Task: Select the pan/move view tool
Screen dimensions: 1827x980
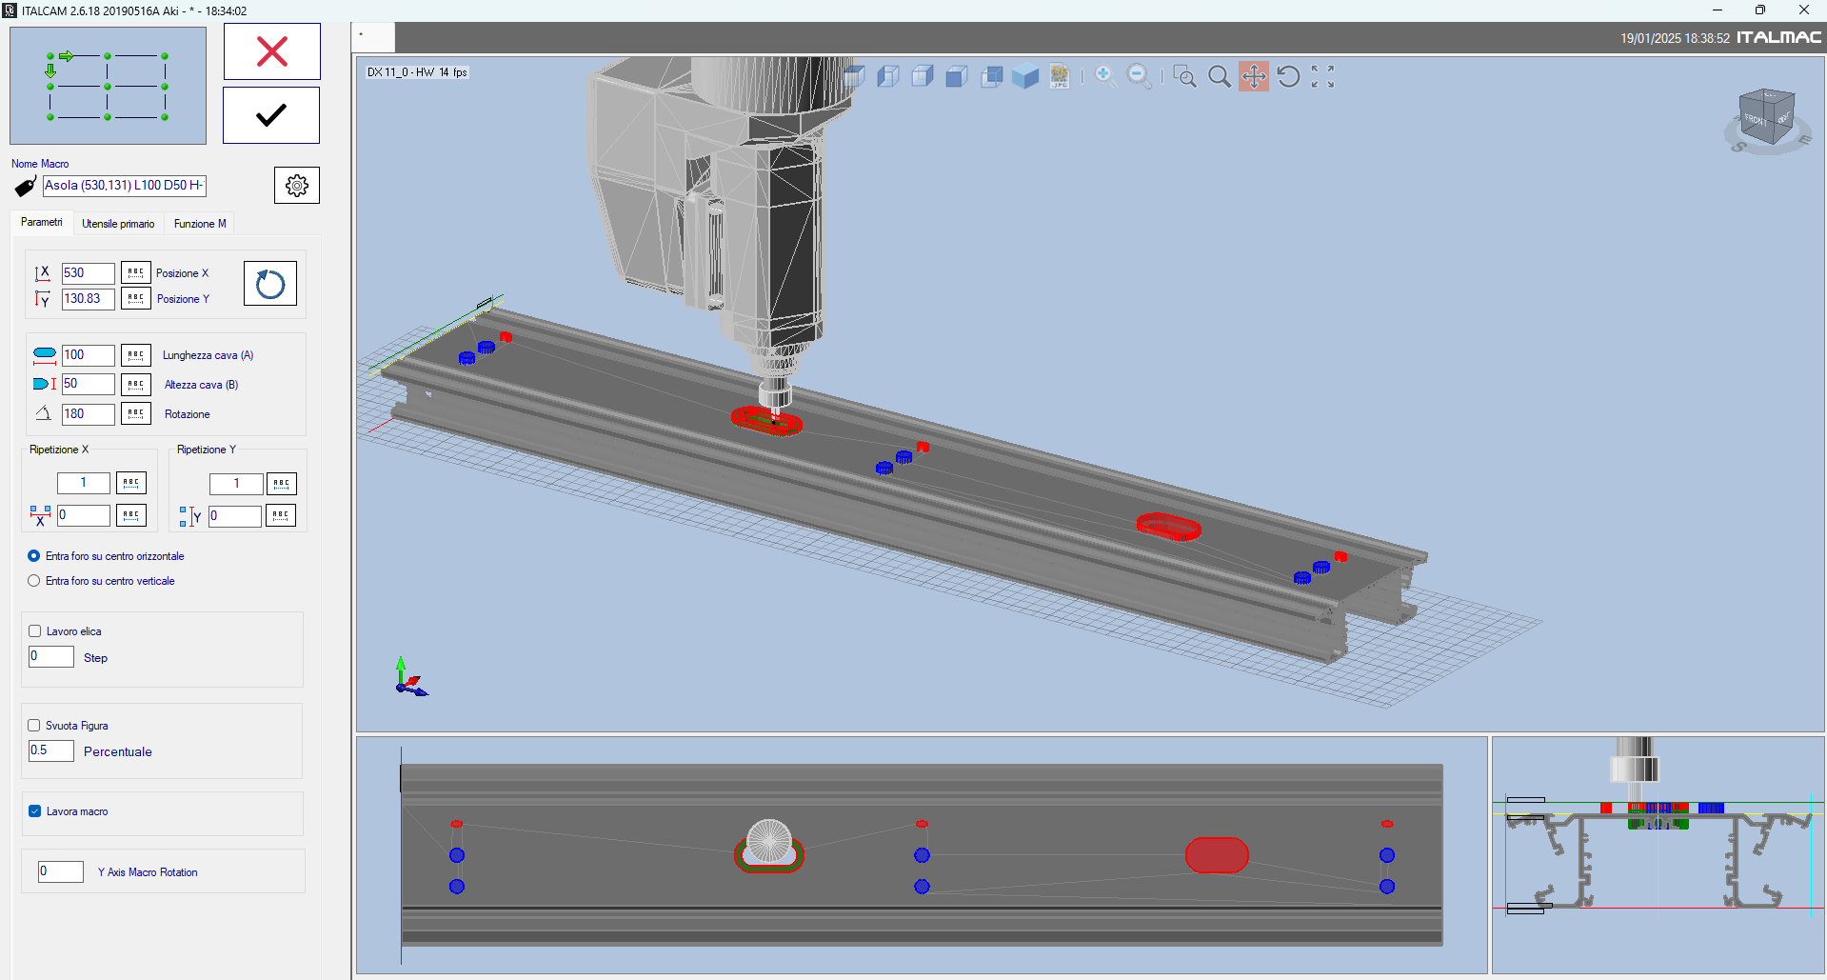Action: (x=1254, y=76)
